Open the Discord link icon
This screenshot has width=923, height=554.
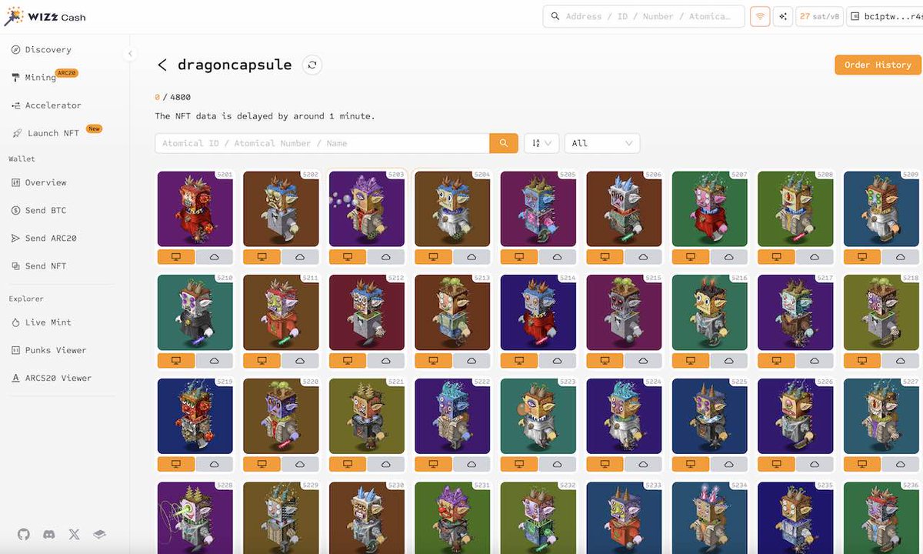48,534
